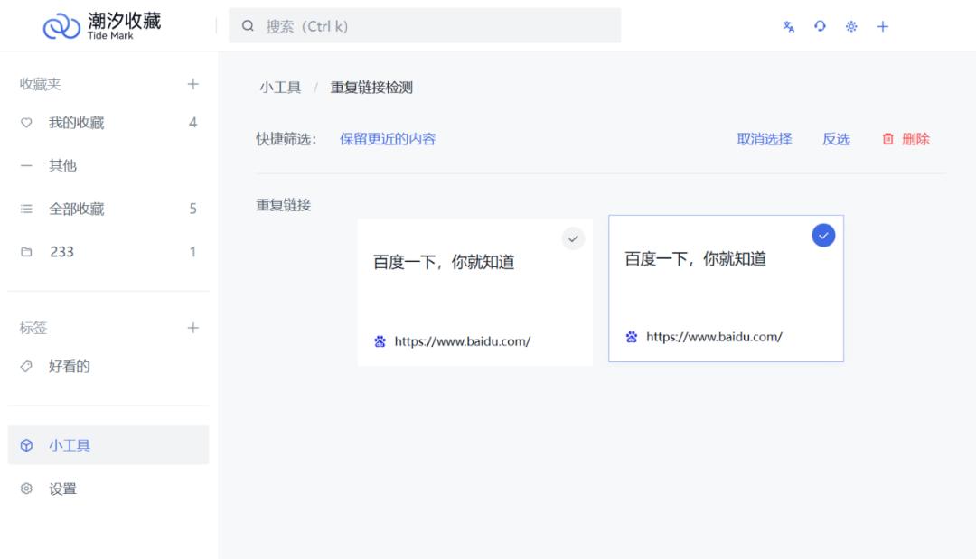976x559 pixels.
Task: Open 其他 folder in the sidebar
Action: 108,166
